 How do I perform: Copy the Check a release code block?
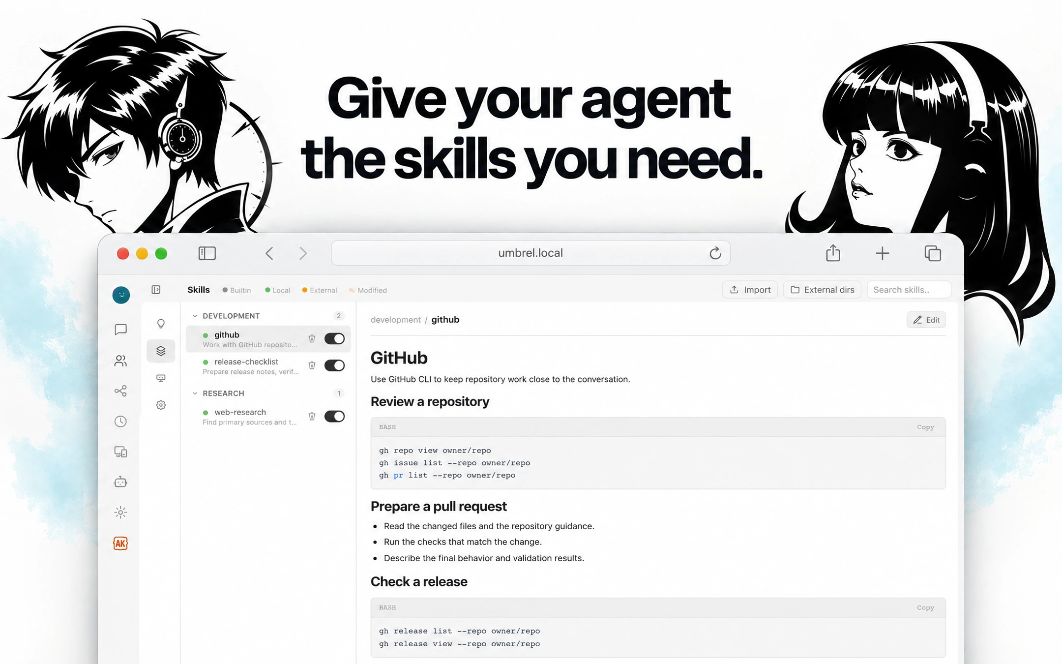pos(925,607)
